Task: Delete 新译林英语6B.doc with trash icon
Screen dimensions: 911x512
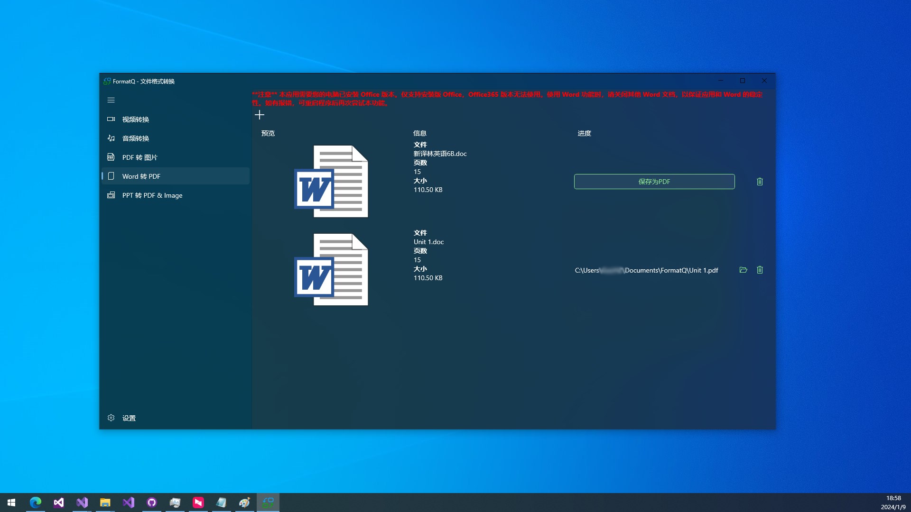Action: coord(760,182)
